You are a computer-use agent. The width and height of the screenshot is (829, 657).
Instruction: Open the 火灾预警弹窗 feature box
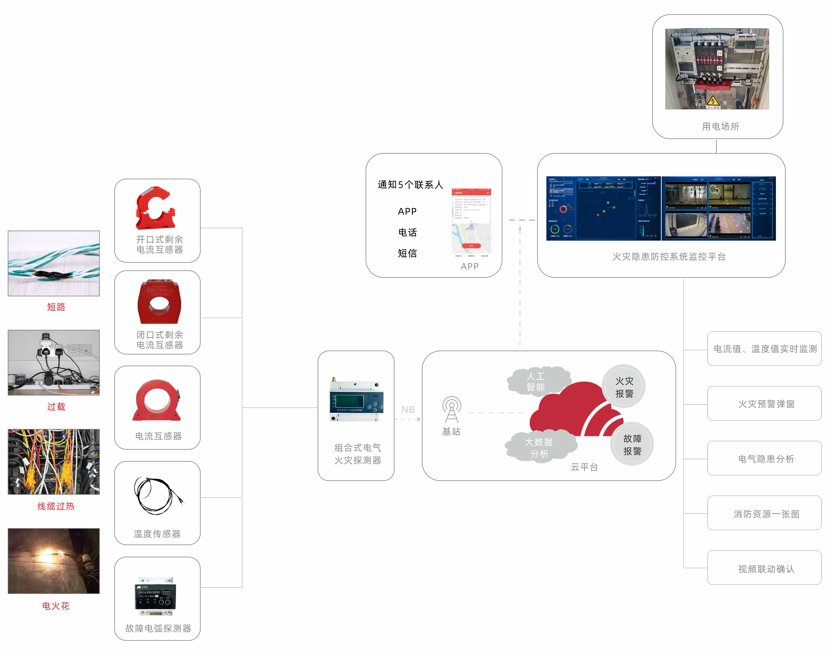(764, 404)
